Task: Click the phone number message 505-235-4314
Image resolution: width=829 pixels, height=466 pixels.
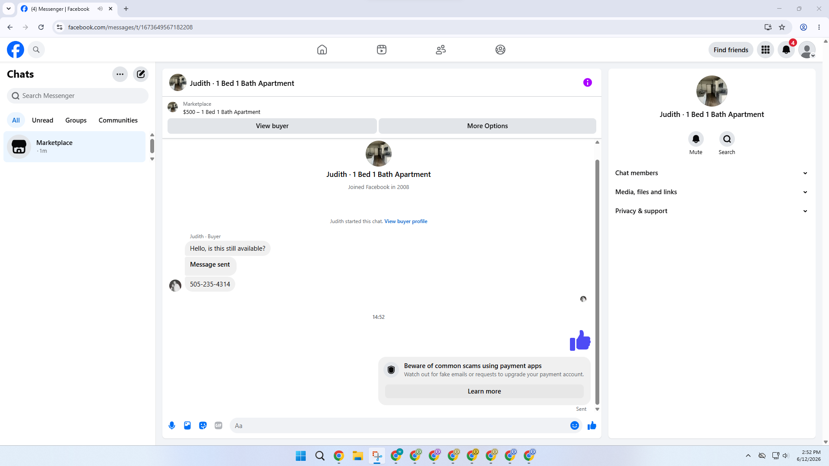Action: [210, 284]
